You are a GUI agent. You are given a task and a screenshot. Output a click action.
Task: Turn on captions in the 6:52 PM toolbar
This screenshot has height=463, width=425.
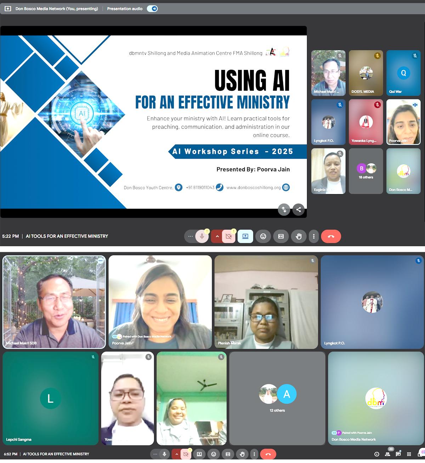pos(228,454)
